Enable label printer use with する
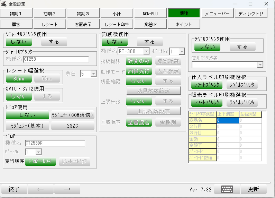The height and width of the screenshot is (198, 275). coord(242,46)
